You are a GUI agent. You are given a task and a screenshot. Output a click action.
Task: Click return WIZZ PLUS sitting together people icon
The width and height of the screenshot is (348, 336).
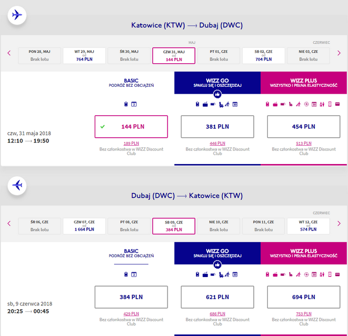tap(322, 274)
